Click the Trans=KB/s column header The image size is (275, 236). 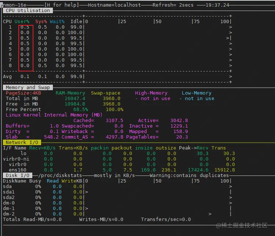73,148
